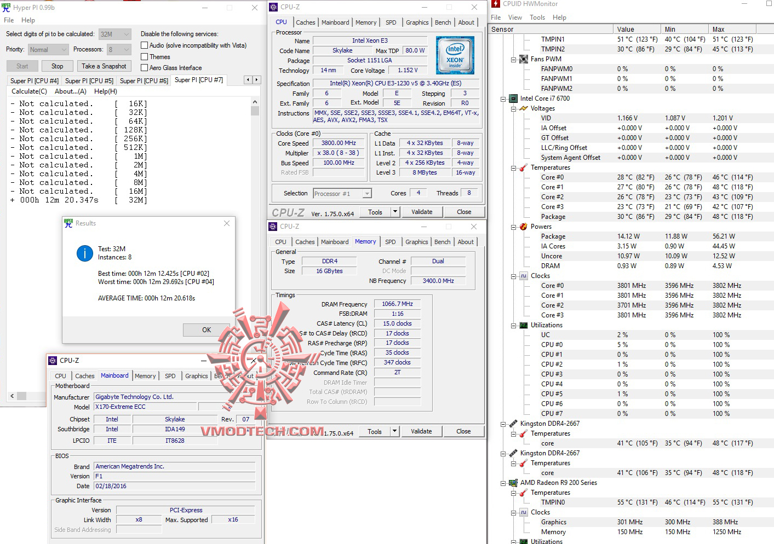Click the title bar icon of the CPU-Z Memory window
Viewport: 774px width, 544px height.
(273, 227)
